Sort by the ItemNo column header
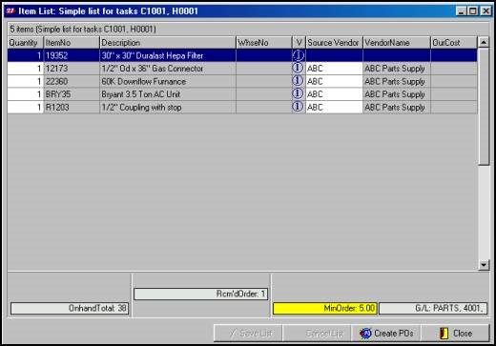This screenshot has height=346, width=496. point(72,43)
